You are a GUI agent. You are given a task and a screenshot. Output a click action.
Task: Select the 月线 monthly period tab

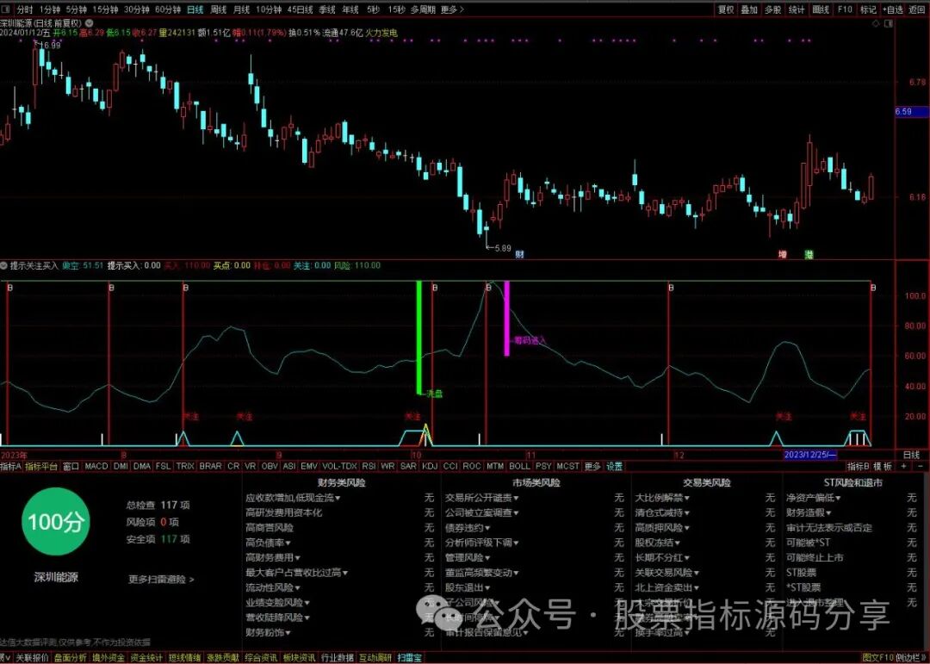click(241, 9)
